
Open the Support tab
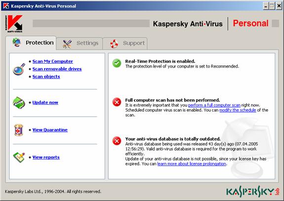pos(125,43)
